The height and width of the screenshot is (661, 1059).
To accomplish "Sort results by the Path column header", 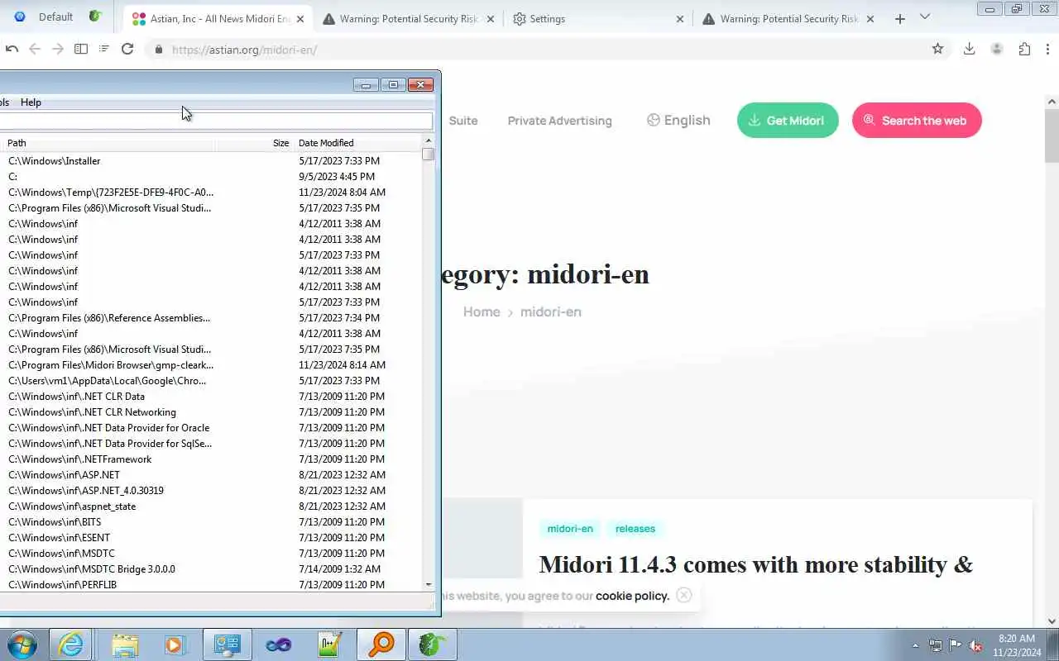I will point(108,143).
